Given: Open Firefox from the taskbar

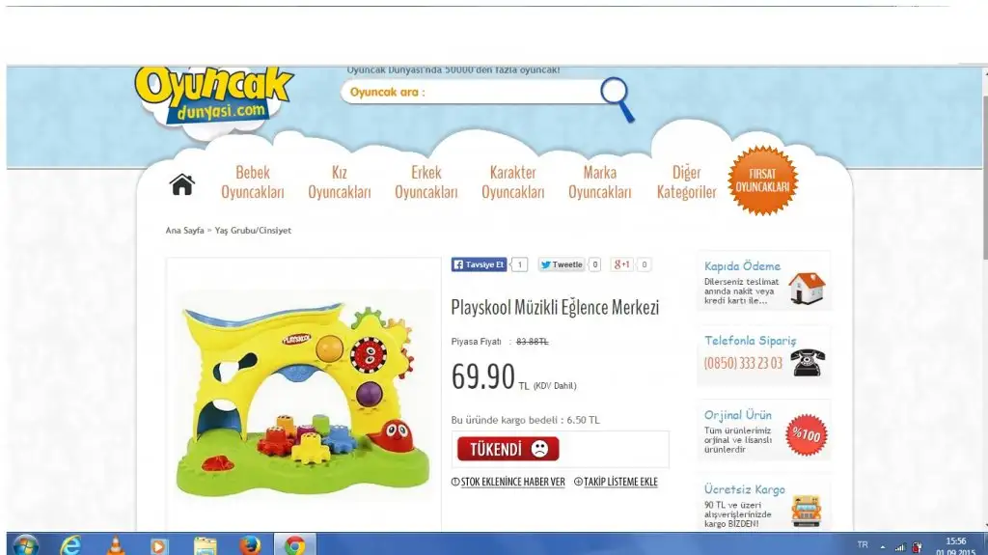Looking at the screenshot, I should pyautogui.click(x=250, y=545).
